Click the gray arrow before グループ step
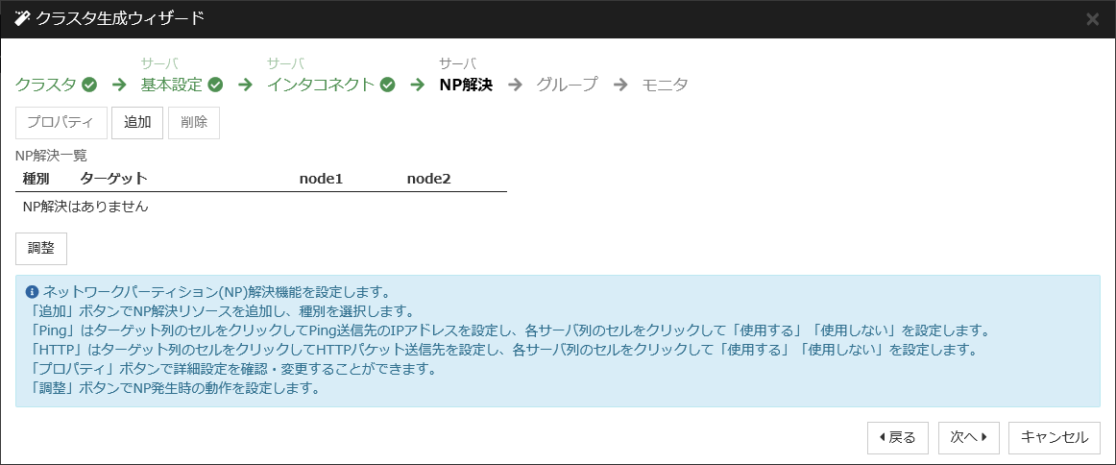The height and width of the screenshot is (465, 1116). click(515, 85)
